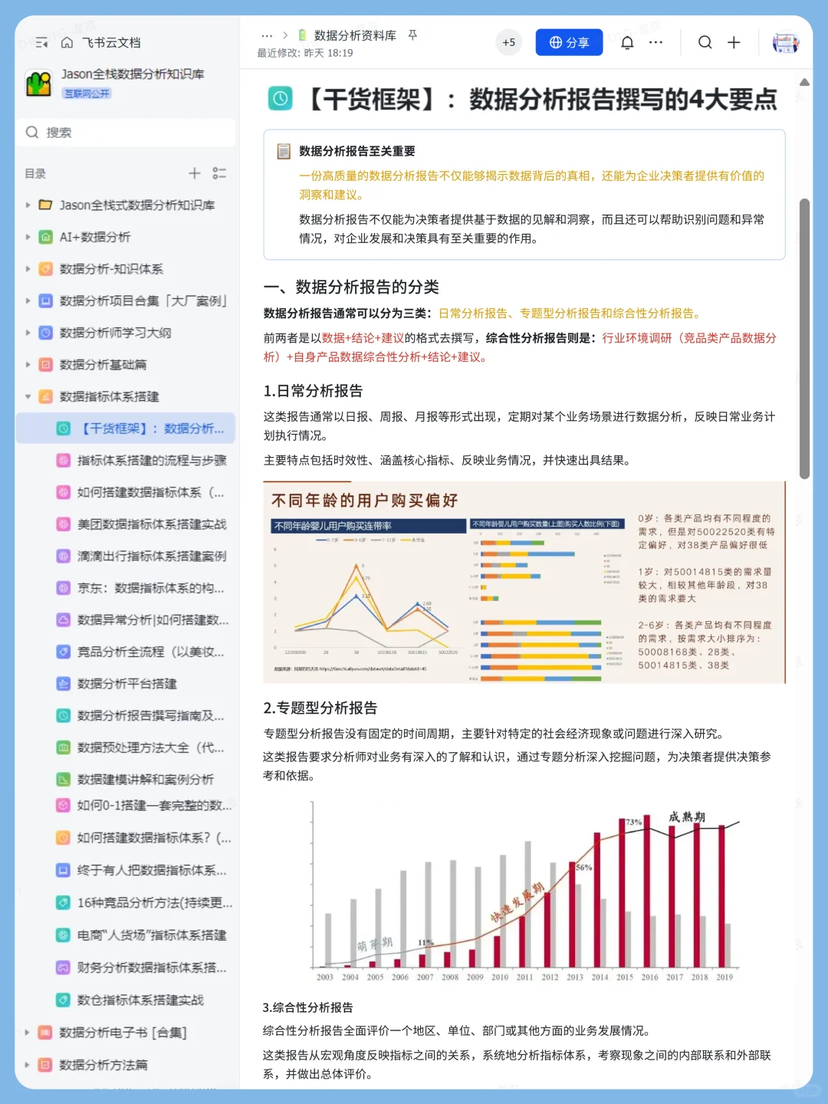Image resolution: width=828 pixels, height=1104 pixels.
Task: Click the callout note icon beside 数据分析报告至关重要
Action: (x=283, y=151)
